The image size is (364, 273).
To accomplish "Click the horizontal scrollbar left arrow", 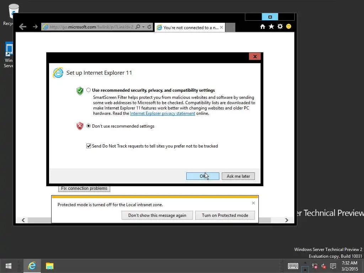I will tap(23, 220).
